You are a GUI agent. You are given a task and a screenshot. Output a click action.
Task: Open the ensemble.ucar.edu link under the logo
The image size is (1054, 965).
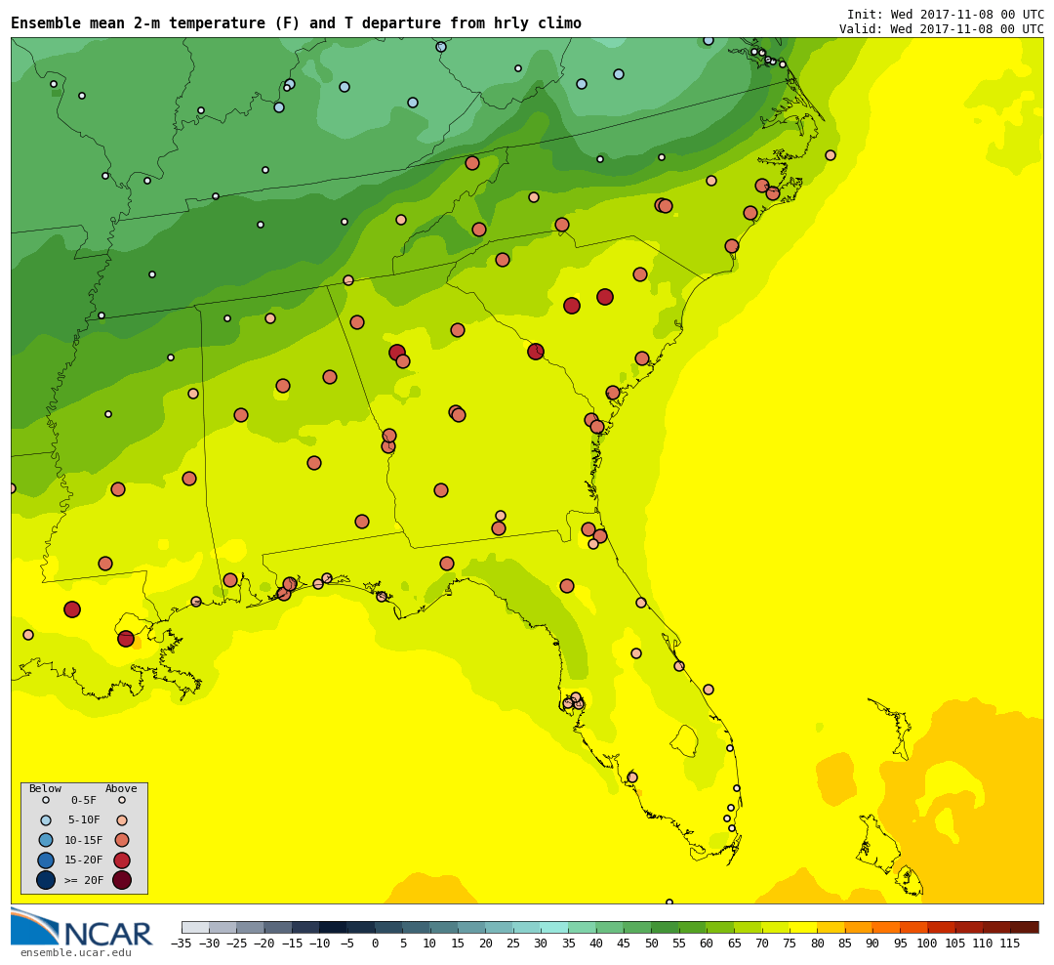pos(76,953)
